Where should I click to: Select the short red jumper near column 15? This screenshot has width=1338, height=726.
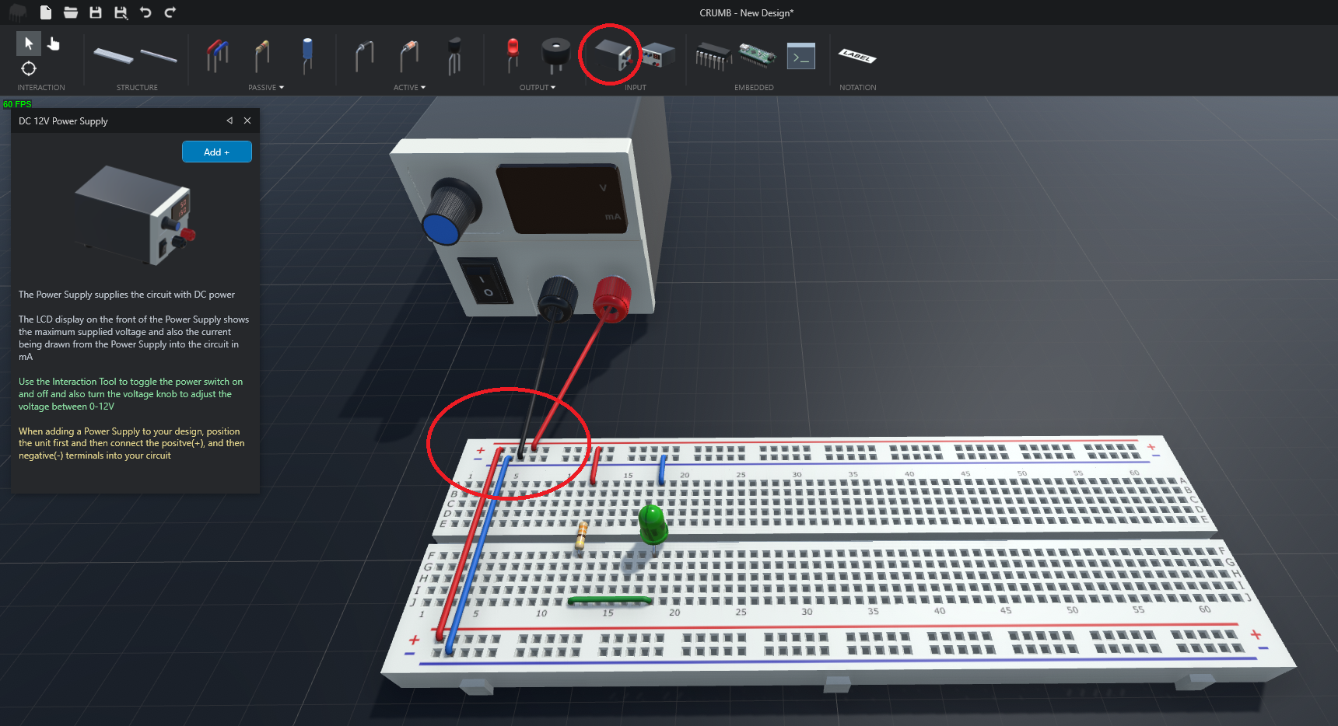(595, 465)
